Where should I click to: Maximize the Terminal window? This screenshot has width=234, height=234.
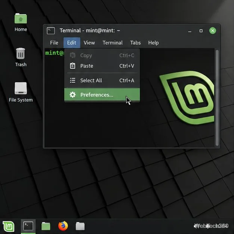(x=201, y=31)
